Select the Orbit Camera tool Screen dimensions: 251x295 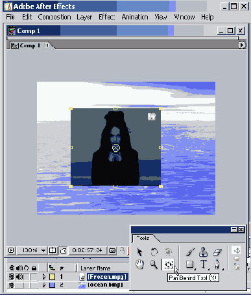pos(168,252)
